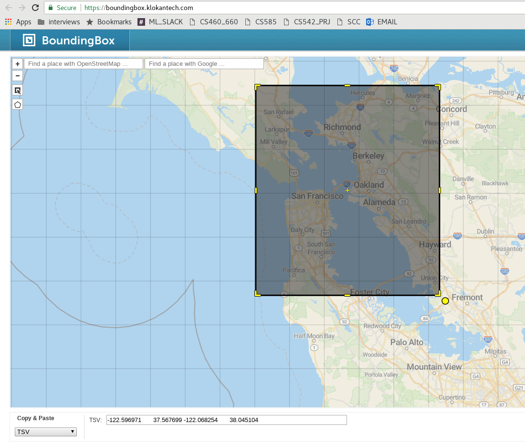Grab the bottom-right corner handle of box
The width and height of the screenshot is (525, 444).
(438, 293)
